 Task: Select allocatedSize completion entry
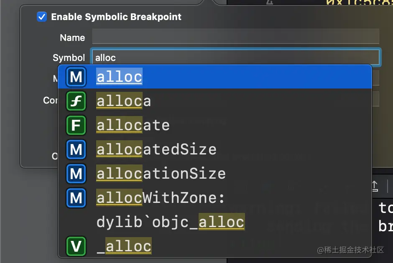(215, 149)
